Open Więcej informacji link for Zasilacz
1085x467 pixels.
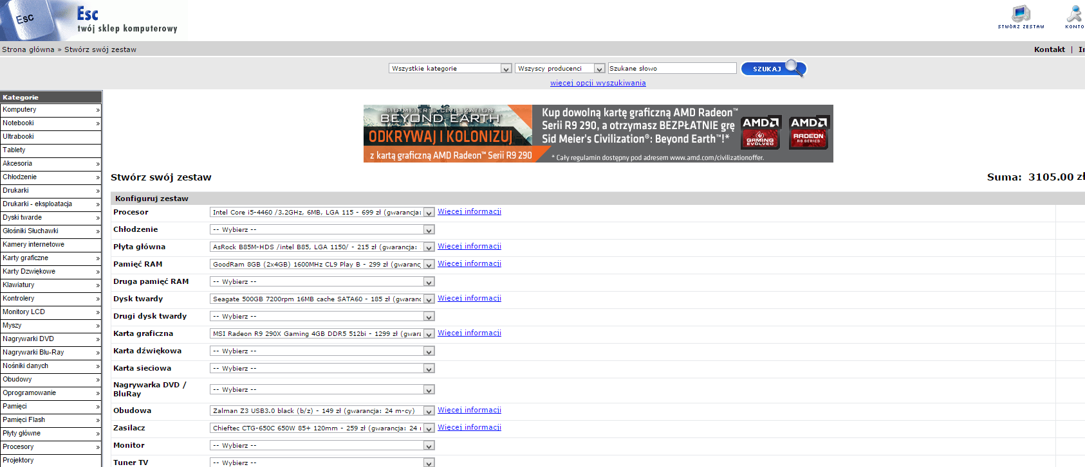point(469,427)
